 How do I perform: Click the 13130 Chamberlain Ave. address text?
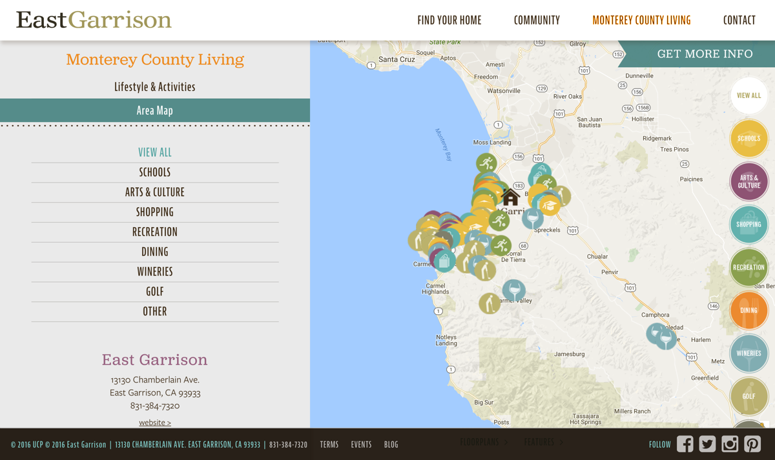(155, 379)
